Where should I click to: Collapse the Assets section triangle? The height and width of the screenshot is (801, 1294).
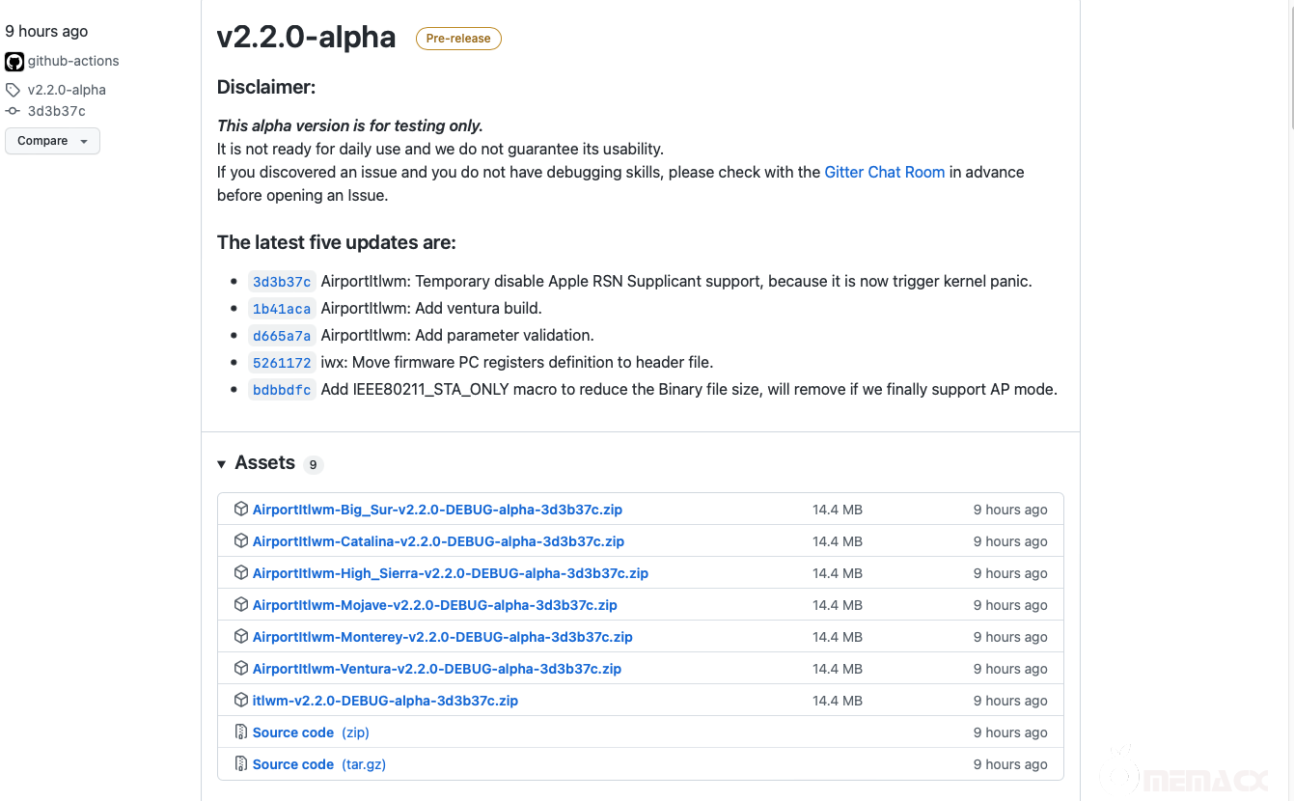(x=223, y=464)
